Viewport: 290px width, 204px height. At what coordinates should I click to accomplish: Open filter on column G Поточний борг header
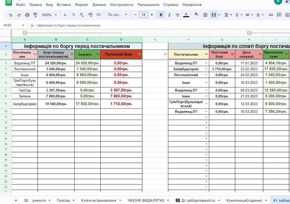232,54
